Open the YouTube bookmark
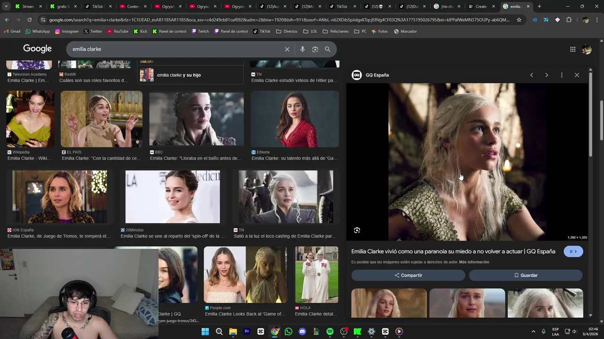Viewport: 604px width, 339px height. pyautogui.click(x=117, y=31)
